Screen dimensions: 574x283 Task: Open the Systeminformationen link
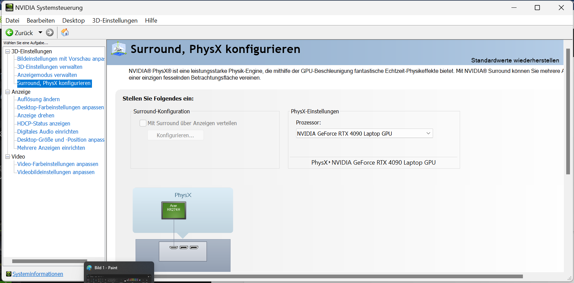pyautogui.click(x=38, y=274)
